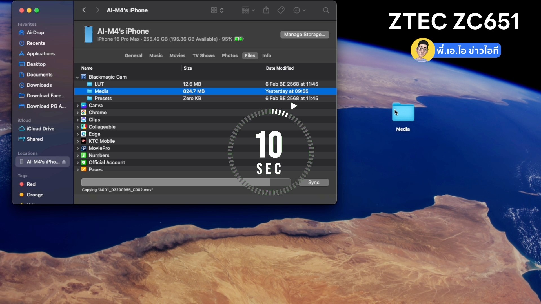
Task: Expand the Clips app row
Action: 77,120
